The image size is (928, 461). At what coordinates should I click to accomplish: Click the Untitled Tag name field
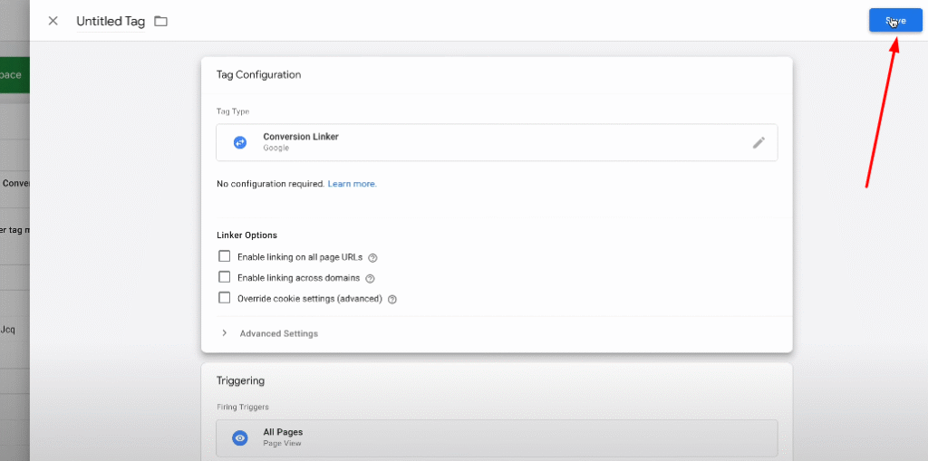point(111,22)
